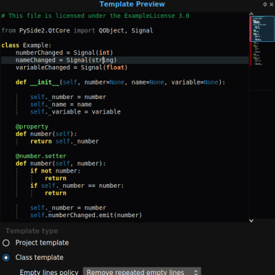Click the variableChanged Signal(float) line
The image size is (275, 275).
pyautogui.click(x=71, y=67)
